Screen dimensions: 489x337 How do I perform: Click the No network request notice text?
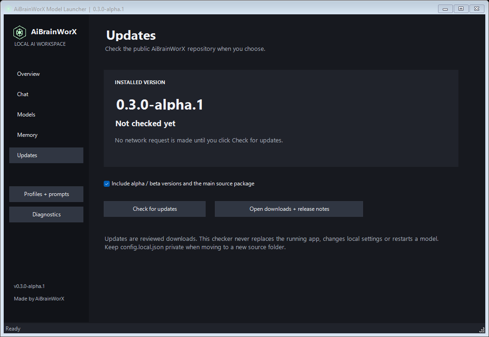tap(199, 141)
